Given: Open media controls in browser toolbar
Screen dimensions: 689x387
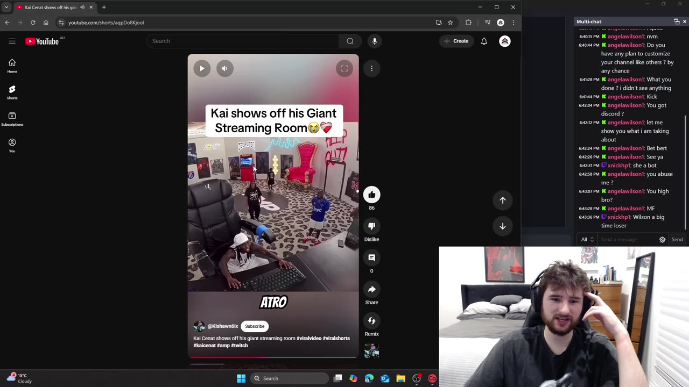Looking at the screenshot, I should [x=488, y=23].
